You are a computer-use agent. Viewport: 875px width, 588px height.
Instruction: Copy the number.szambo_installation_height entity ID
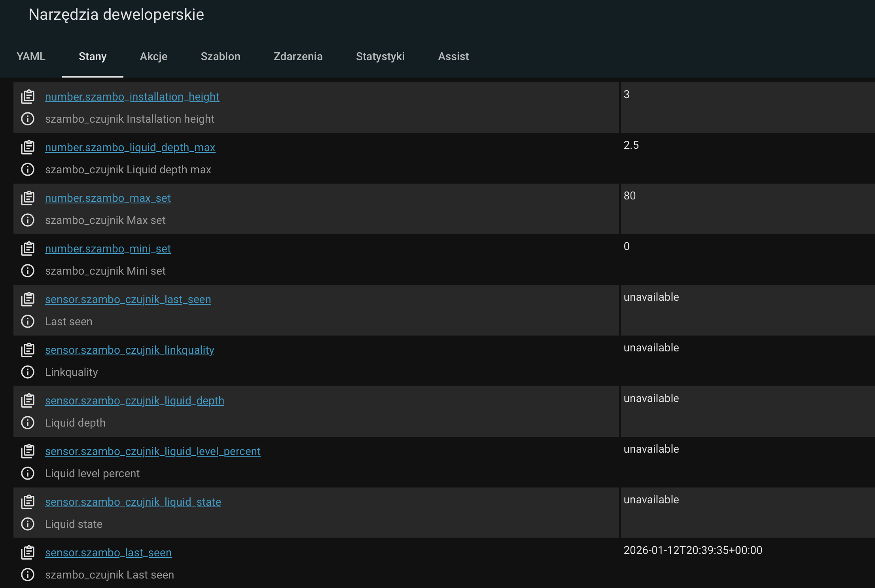(28, 97)
